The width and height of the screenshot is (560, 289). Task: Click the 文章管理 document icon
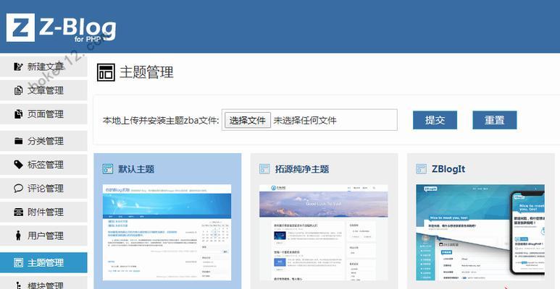[18, 90]
